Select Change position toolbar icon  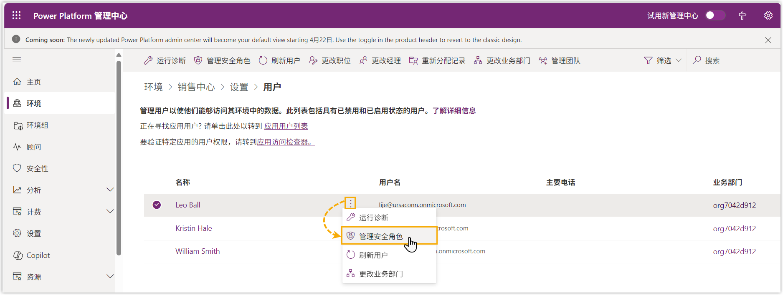313,60
